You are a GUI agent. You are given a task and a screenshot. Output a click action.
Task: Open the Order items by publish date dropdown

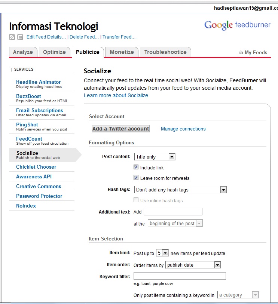click(193, 265)
